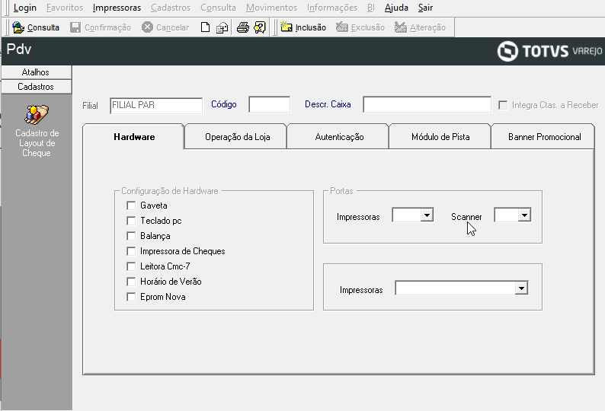605x411 pixels.
Task: Click the Alteração toolbar icon
Action: [401, 27]
